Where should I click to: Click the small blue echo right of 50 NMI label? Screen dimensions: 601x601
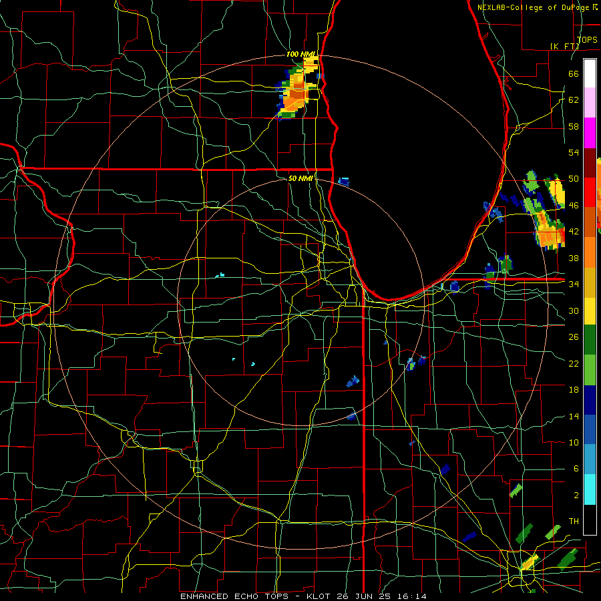click(x=344, y=182)
